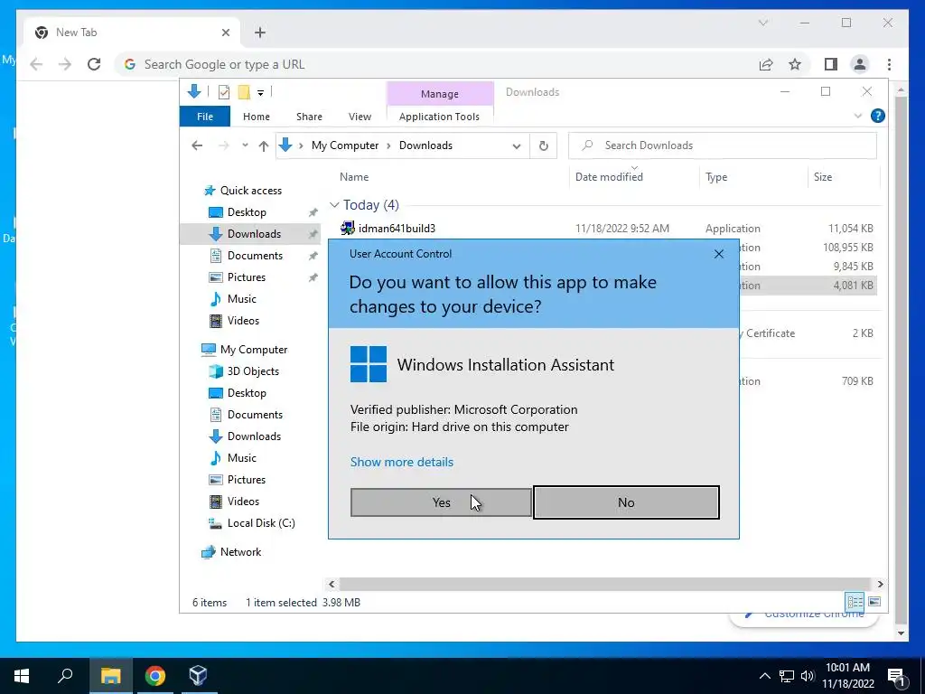Click Yes in User Account Control dialog

point(441,502)
